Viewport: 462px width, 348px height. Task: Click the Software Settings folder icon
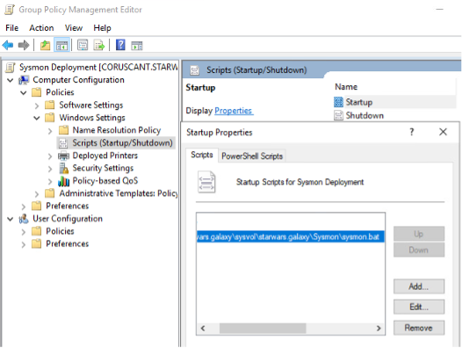50,105
